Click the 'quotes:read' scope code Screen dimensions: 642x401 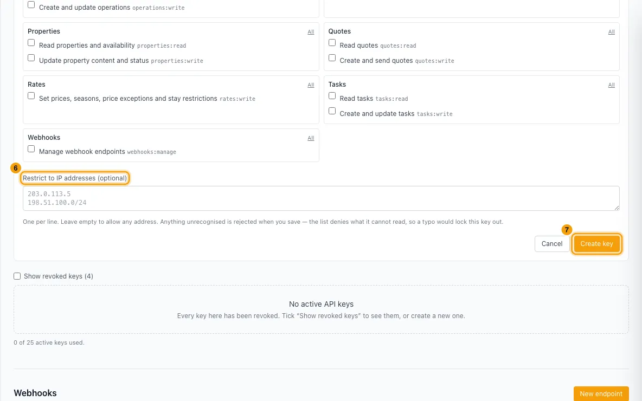[x=398, y=46]
